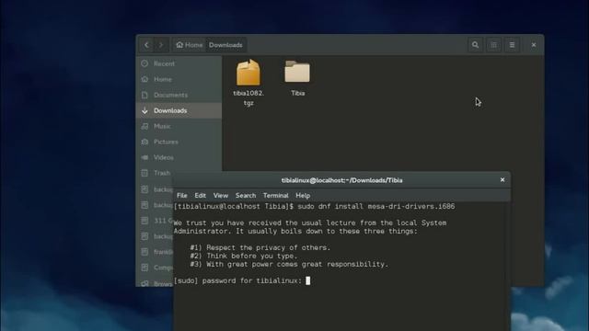589x331 pixels.
Task: Click the Music note sidebar icon
Action: (x=144, y=127)
